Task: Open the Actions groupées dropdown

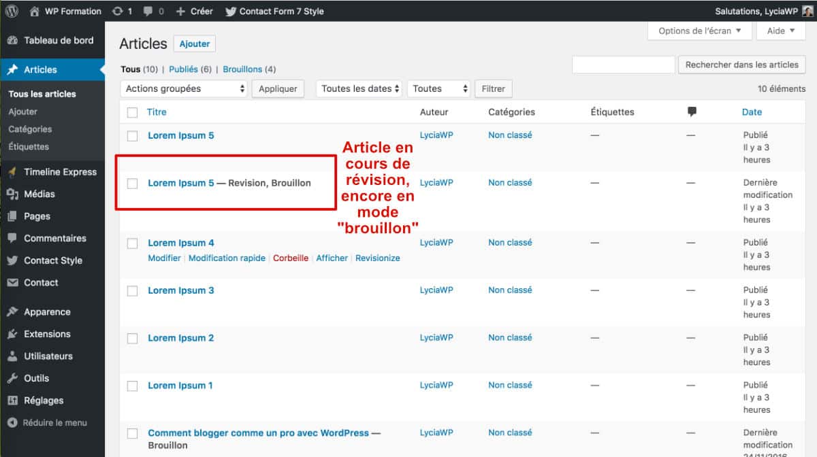Action: (x=182, y=88)
